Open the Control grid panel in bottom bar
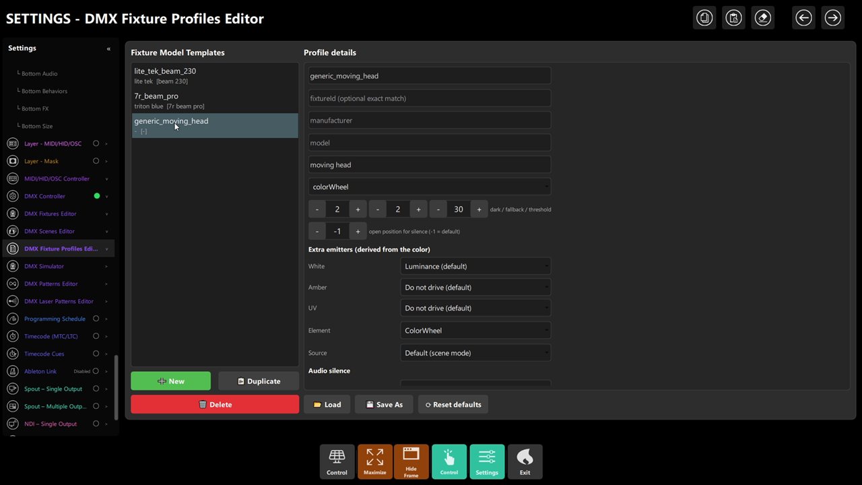 pyautogui.click(x=337, y=462)
